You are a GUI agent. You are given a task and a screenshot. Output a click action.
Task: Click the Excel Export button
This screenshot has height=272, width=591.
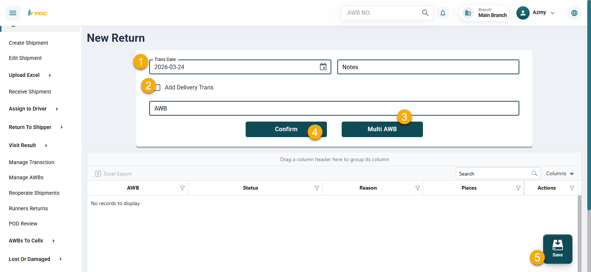tap(113, 174)
